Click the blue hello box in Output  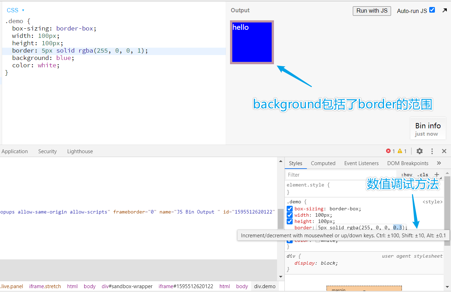(x=252, y=42)
